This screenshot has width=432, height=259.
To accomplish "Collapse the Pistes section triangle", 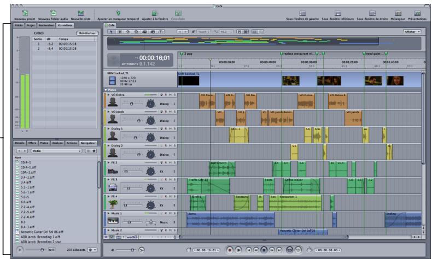I will (x=106, y=90).
